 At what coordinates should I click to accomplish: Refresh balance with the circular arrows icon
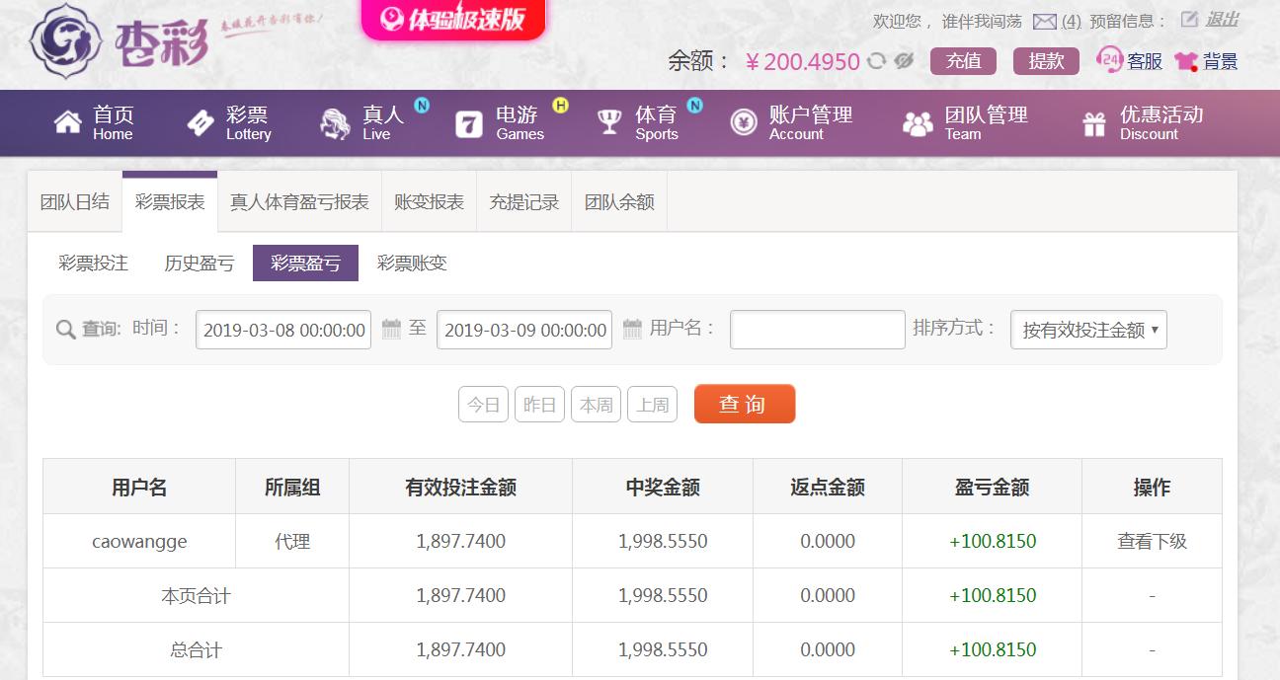[876, 61]
